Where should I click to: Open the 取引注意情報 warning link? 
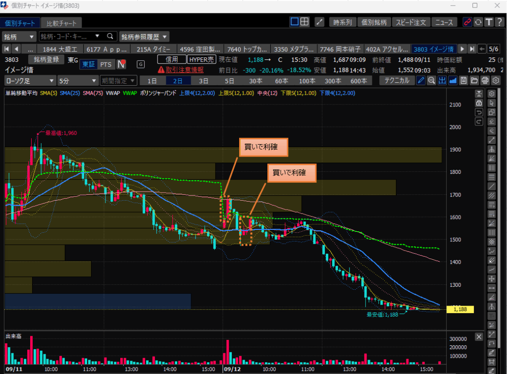(184, 70)
